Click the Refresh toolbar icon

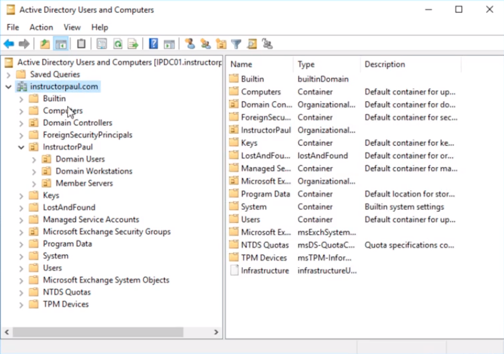118,44
